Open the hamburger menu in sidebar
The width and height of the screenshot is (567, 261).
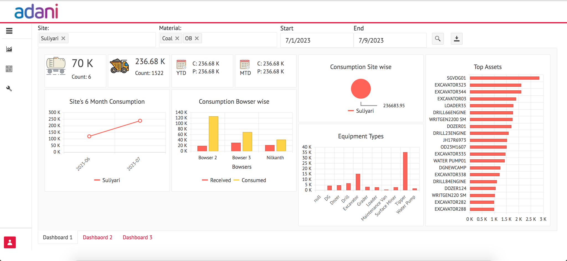pyautogui.click(x=9, y=31)
